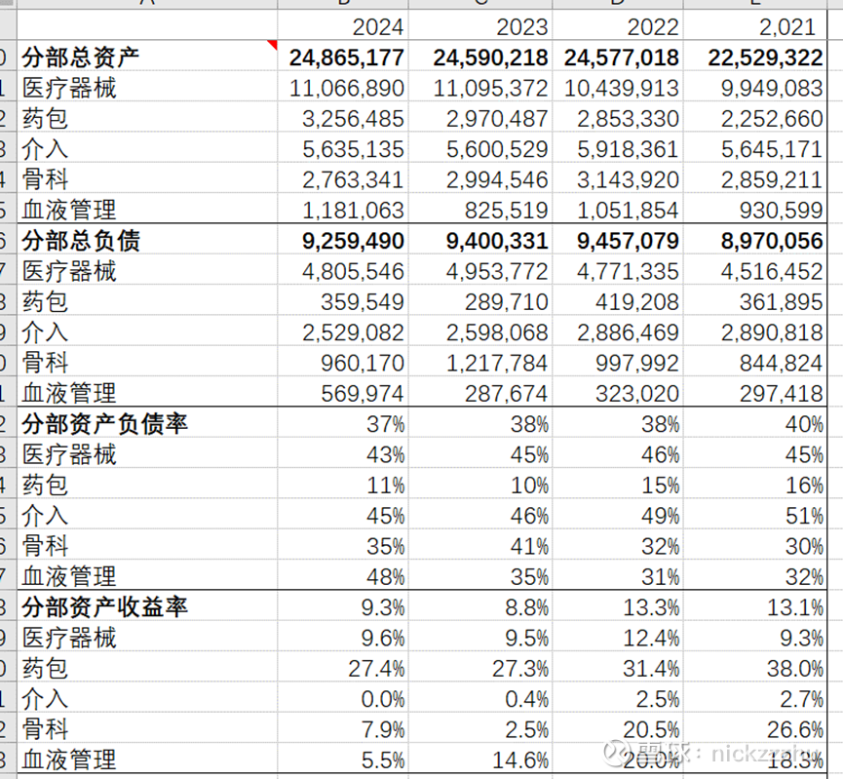Select 介入 2021 debt ratio 51%

(x=754, y=515)
